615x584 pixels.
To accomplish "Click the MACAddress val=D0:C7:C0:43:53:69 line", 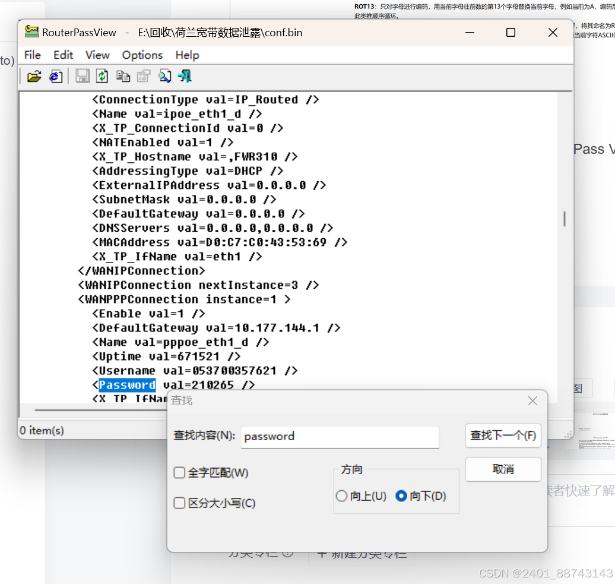I will tap(220, 242).
